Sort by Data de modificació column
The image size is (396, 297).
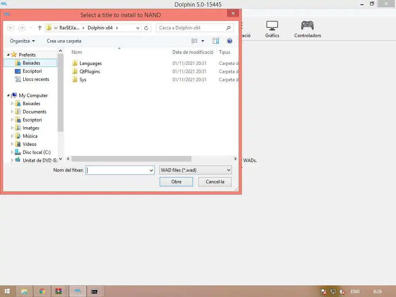click(x=193, y=52)
